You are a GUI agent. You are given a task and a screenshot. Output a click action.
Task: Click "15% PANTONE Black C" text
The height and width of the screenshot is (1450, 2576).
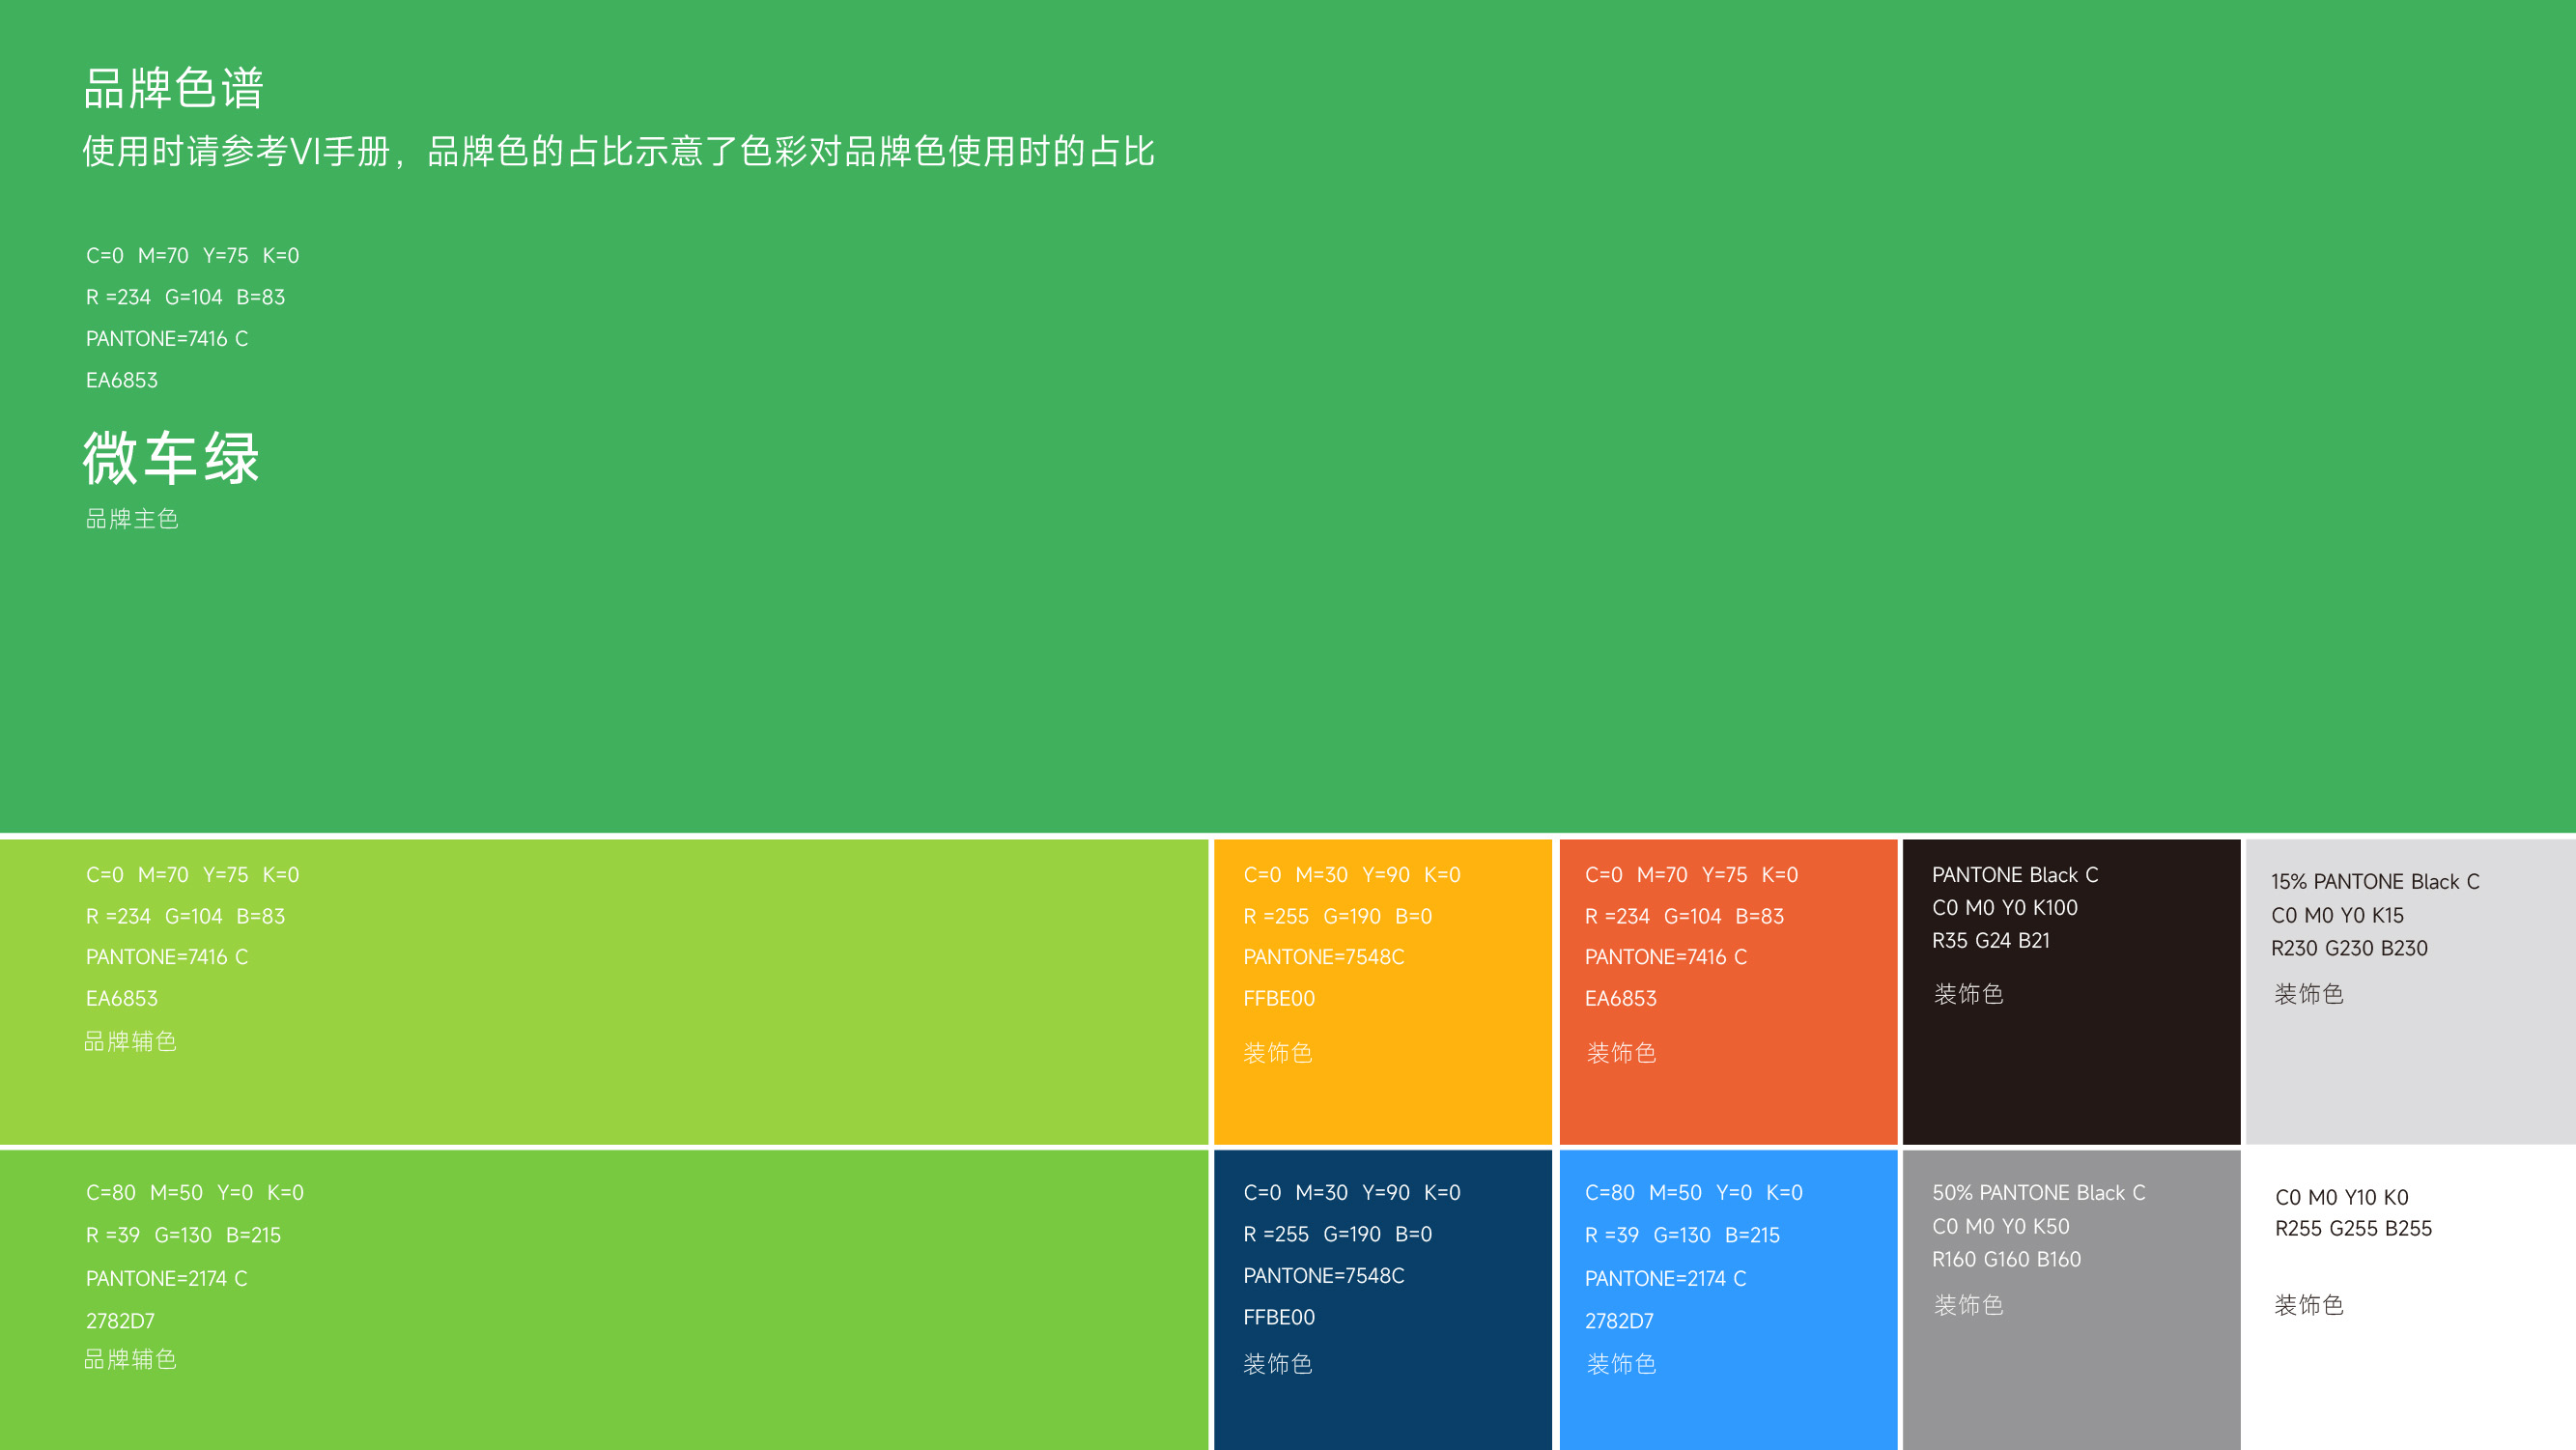[2375, 881]
